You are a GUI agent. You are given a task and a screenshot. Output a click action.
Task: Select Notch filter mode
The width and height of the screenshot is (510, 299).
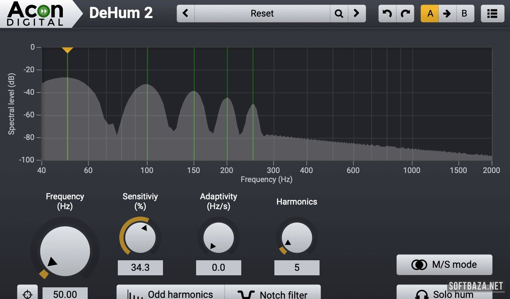(x=273, y=293)
